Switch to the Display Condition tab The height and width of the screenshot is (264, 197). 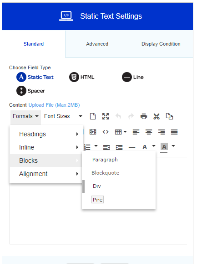pos(161,44)
